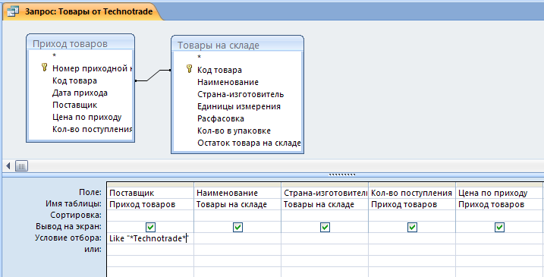Click the join line between the two tables
This screenshot has height=277, width=544.
coord(153,75)
